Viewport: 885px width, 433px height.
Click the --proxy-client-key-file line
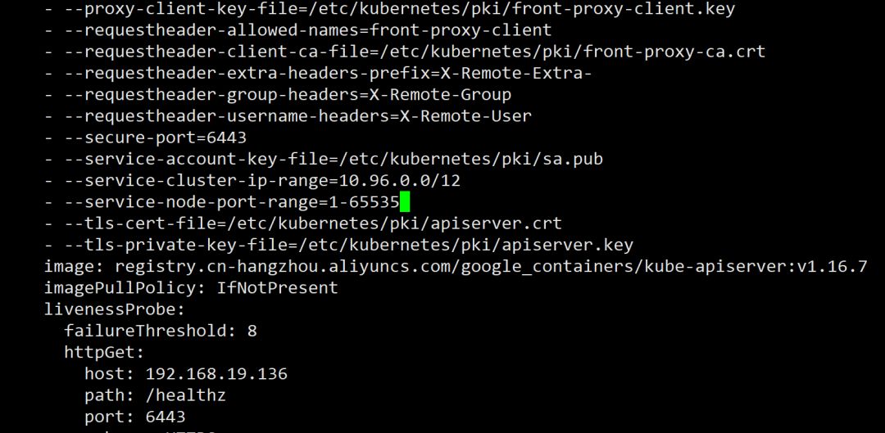(390, 10)
